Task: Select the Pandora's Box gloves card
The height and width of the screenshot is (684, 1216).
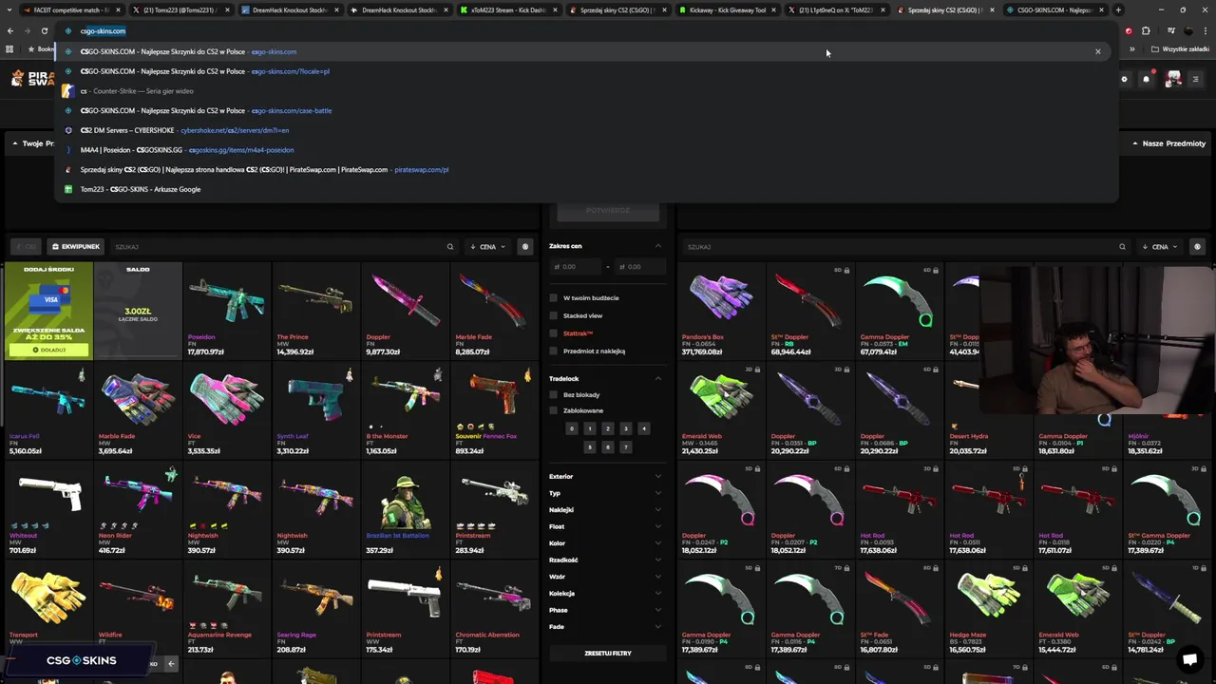Action: [720, 311]
